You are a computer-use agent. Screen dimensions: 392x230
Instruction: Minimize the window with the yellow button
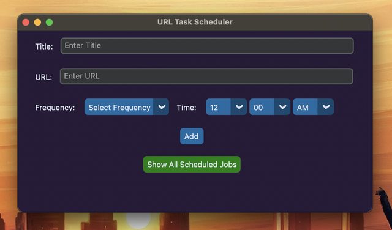(37, 23)
